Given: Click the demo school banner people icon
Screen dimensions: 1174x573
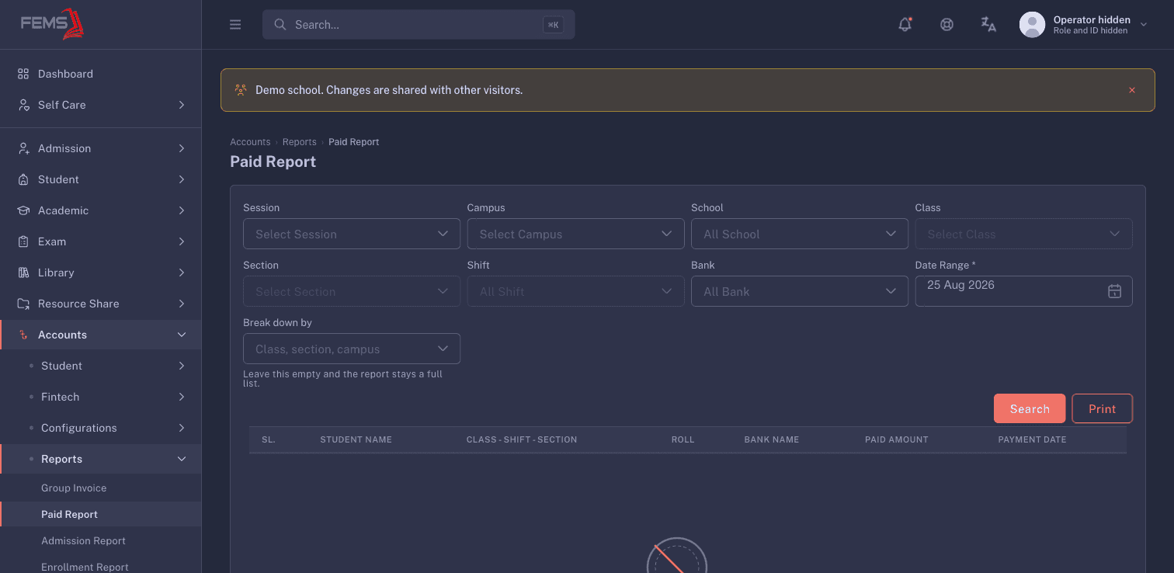Looking at the screenshot, I should pos(241,90).
